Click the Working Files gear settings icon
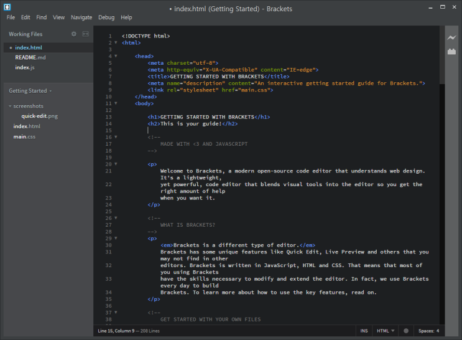462x340 pixels. click(x=74, y=34)
